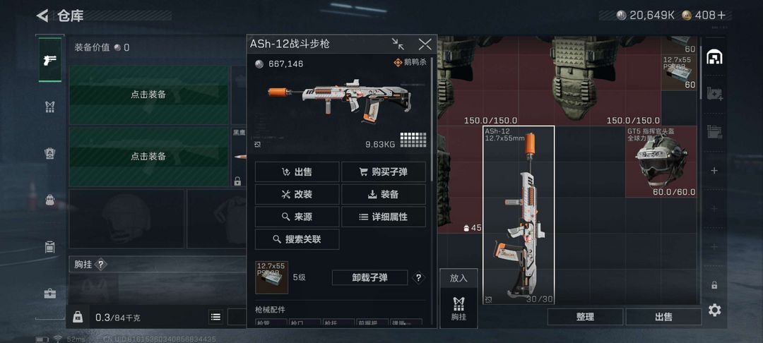
Task: Choose 来源 source option
Action: click(x=297, y=217)
